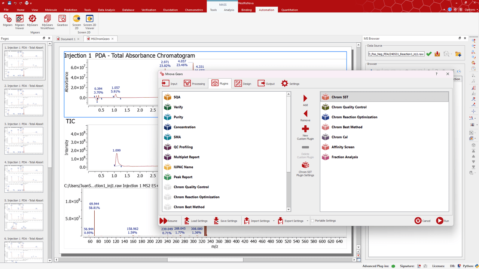Select Fraction Analysis in the added plugins list

[384, 157]
